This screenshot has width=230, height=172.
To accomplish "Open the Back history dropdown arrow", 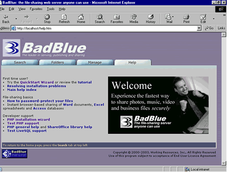I will [16, 19].
